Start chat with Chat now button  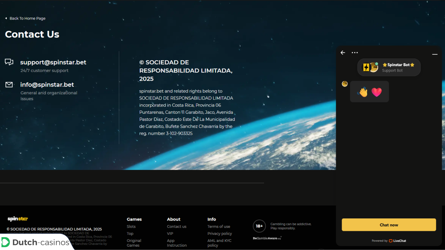[x=389, y=225]
